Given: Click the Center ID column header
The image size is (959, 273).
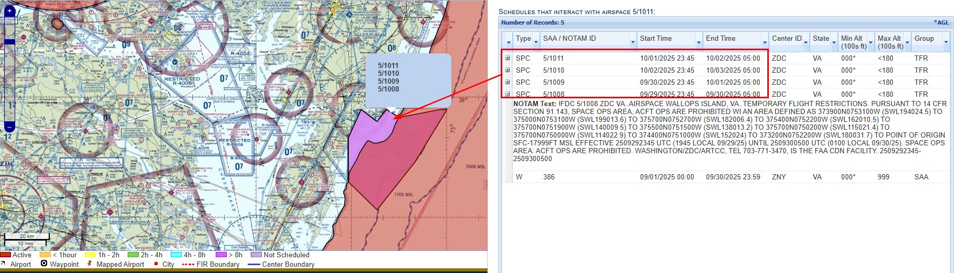Looking at the screenshot, I should pos(786,39).
